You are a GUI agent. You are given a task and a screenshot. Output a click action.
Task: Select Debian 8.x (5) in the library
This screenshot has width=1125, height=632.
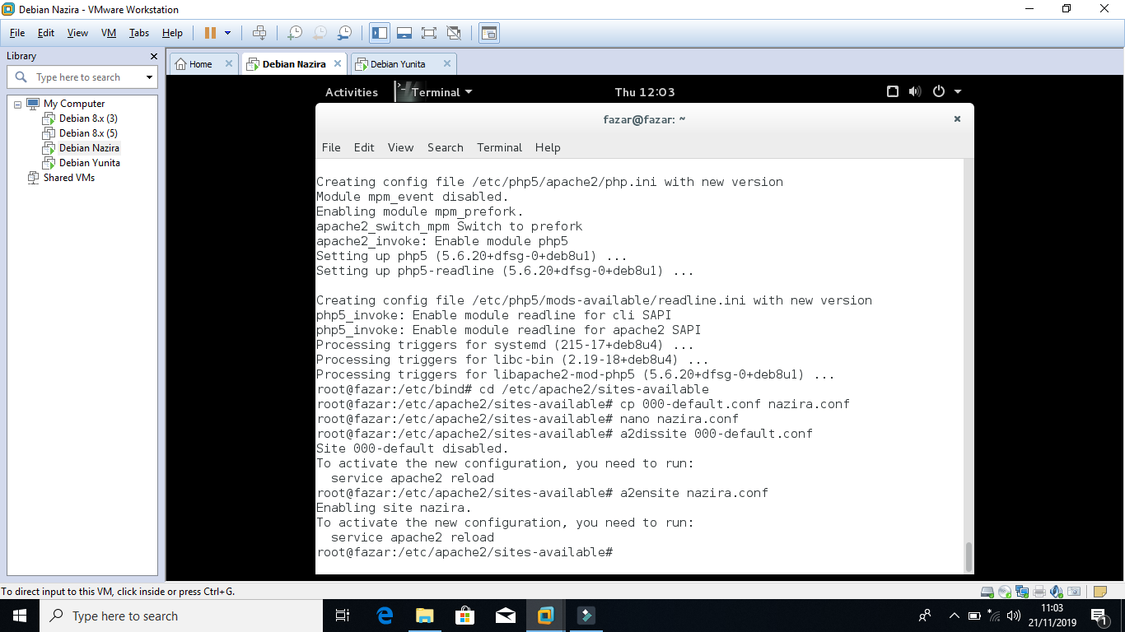click(x=88, y=133)
